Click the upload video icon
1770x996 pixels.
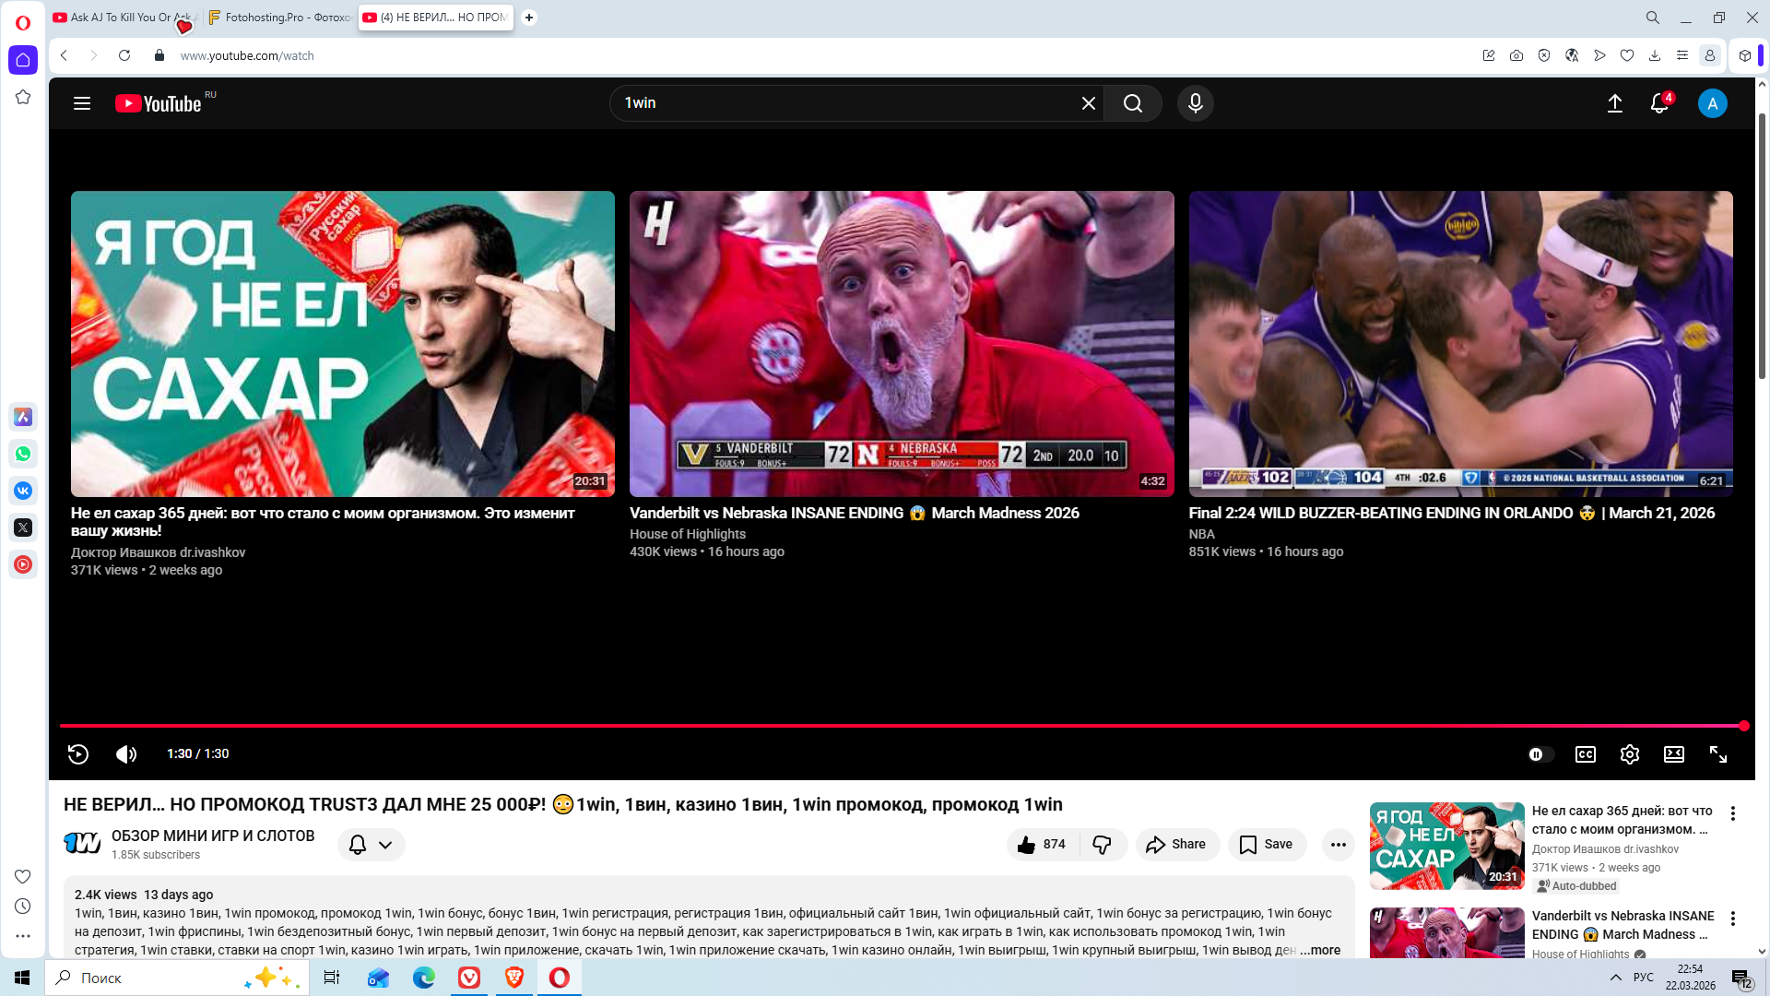(1614, 103)
